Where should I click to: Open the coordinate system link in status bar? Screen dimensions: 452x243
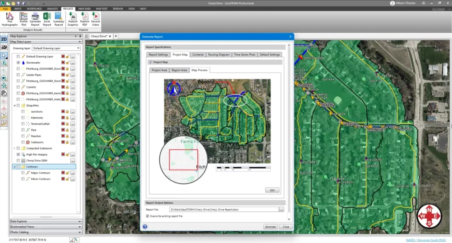pos(426,240)
